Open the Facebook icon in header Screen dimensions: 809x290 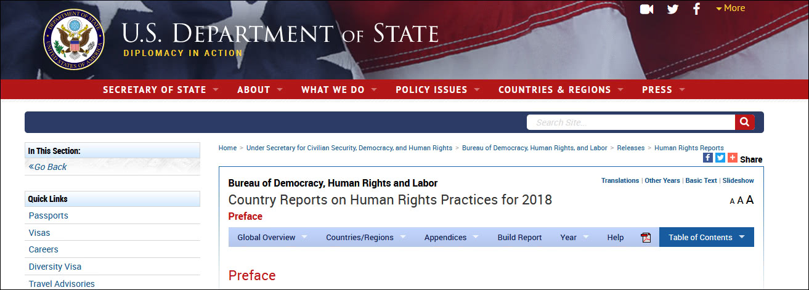click(697, 9)
